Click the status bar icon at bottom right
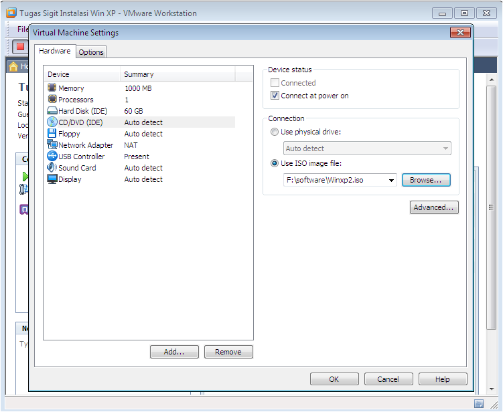 [x=479, y=404]
